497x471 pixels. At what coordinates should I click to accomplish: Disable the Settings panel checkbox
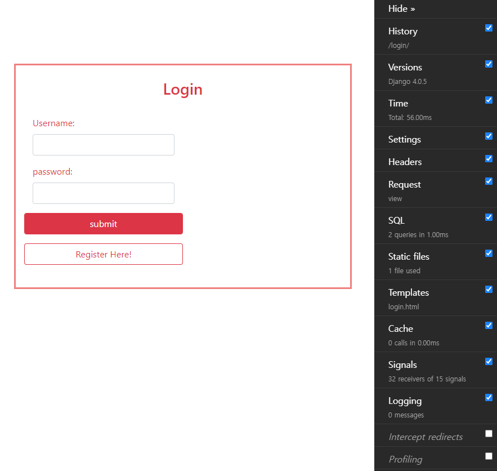pyautogui.click(x=489, y=136)
